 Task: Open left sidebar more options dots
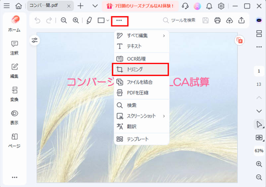[x=15, y=177]
